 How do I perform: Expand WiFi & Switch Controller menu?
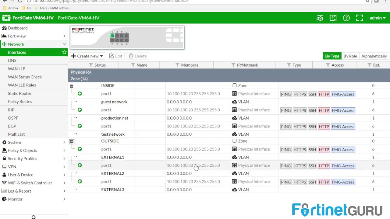click(34, 183)
